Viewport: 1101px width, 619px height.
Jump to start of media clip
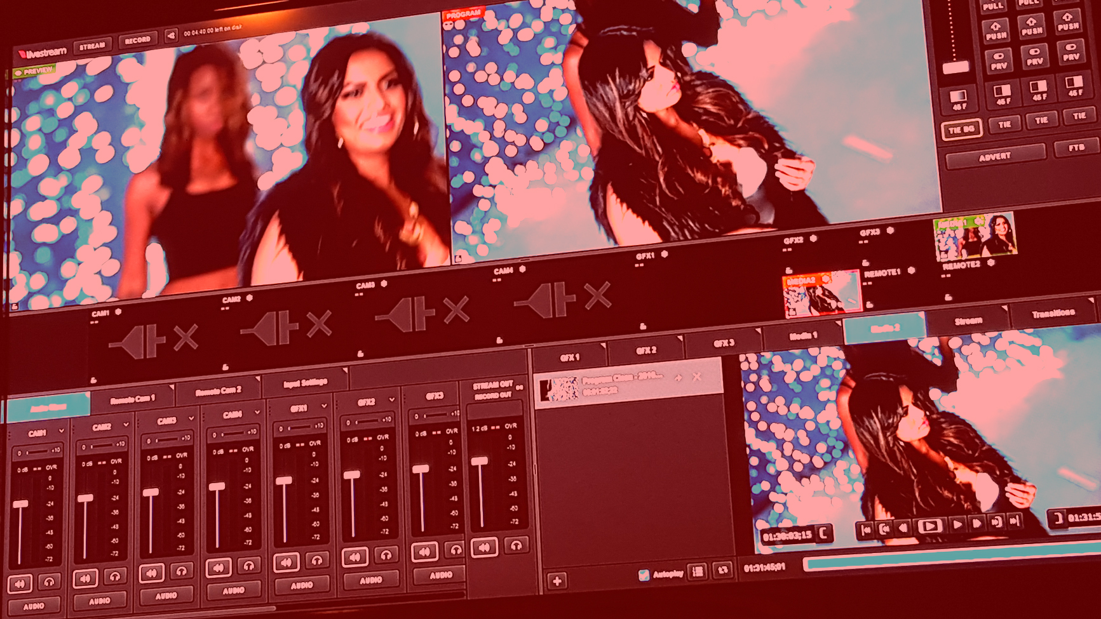(x=867, y=529)
